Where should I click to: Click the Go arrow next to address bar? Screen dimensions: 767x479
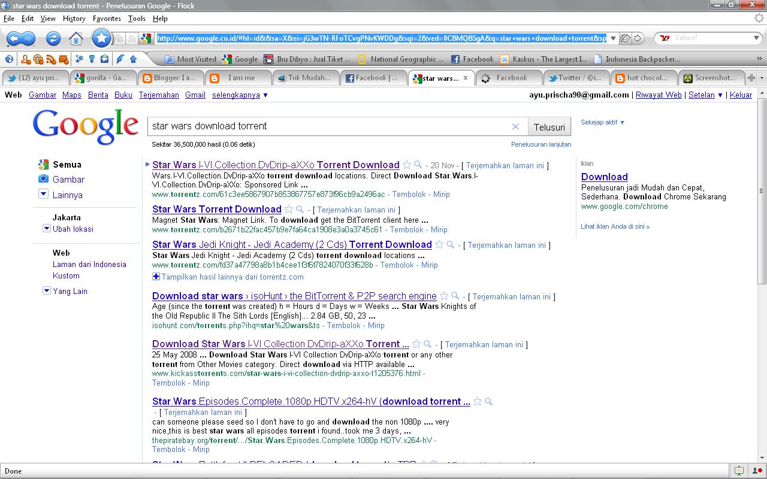pyautogui.click(x=638, y=38)
